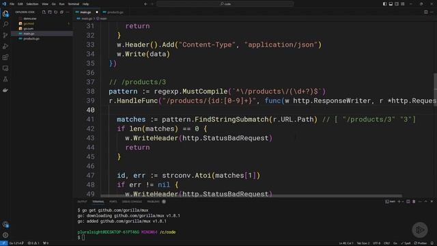Open Explorer more actions ellipsis
This screenshot has width=437, height=246.
68,12
